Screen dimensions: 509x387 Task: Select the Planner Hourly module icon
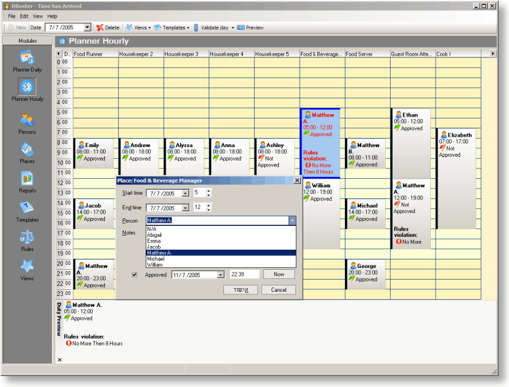pos(27,87)
